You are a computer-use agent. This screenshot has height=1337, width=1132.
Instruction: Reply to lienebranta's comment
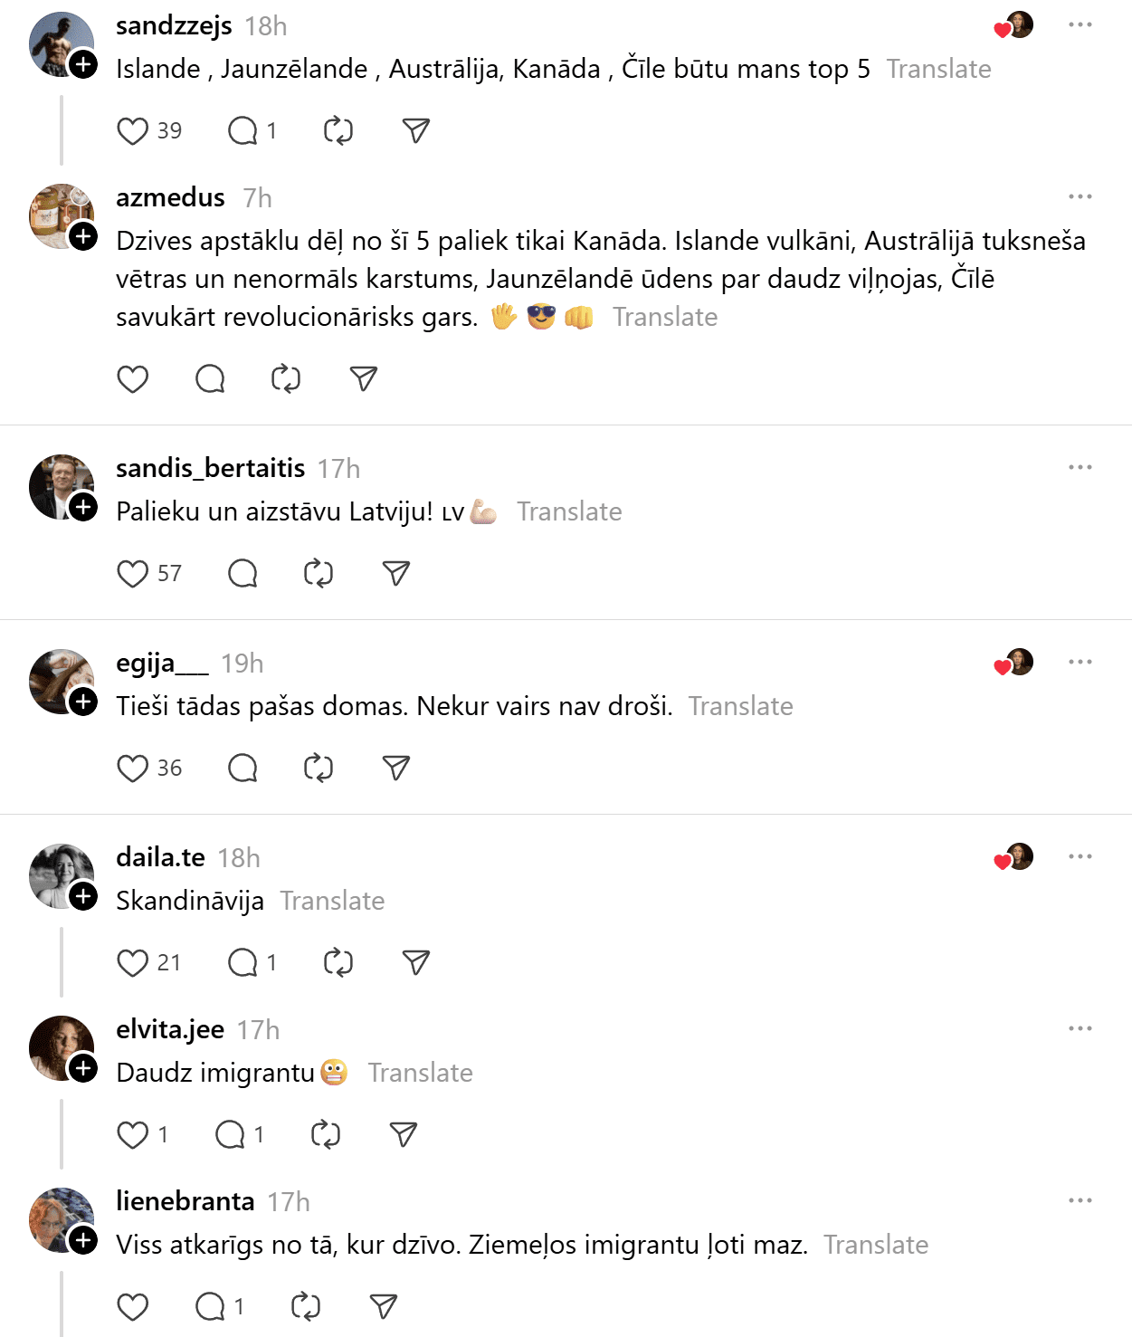point(211,1307)
